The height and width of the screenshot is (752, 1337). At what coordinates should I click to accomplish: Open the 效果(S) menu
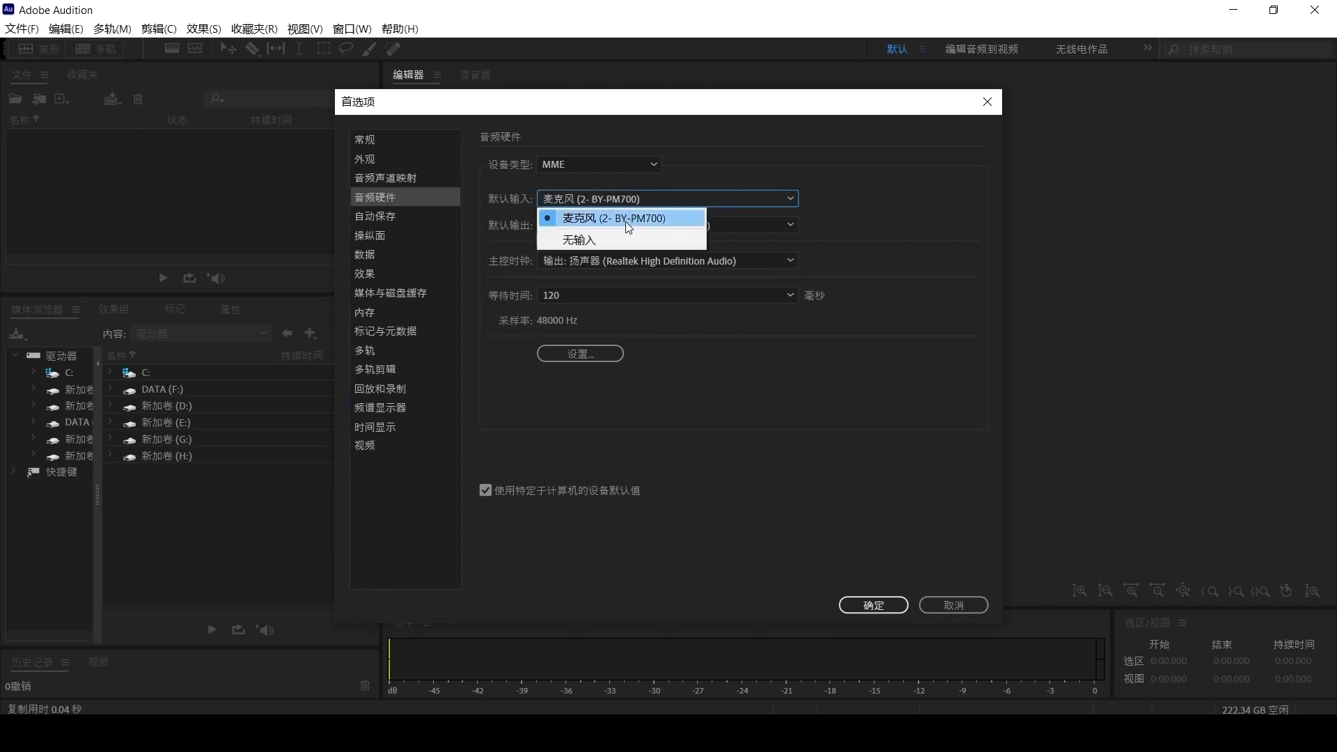[203, 29]
